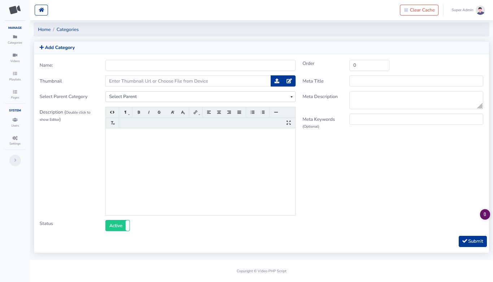Click the thumbnail edit pencil icon
Image resolution: width=493 pixels, height=282 pixels.
[x=289, y=81]
